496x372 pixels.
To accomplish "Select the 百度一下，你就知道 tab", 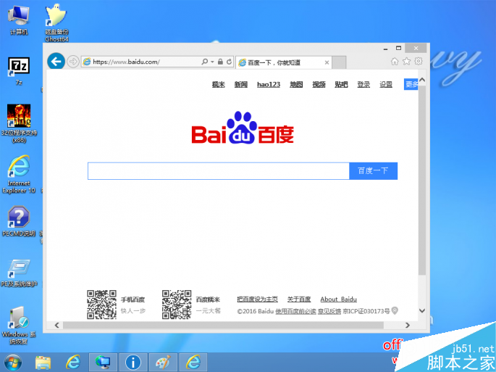I will click(283, 62).
